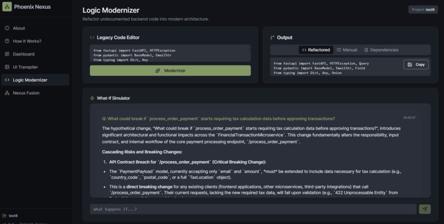
Task: Click the Logic Modernizer page heading
Action: [111, 10]
